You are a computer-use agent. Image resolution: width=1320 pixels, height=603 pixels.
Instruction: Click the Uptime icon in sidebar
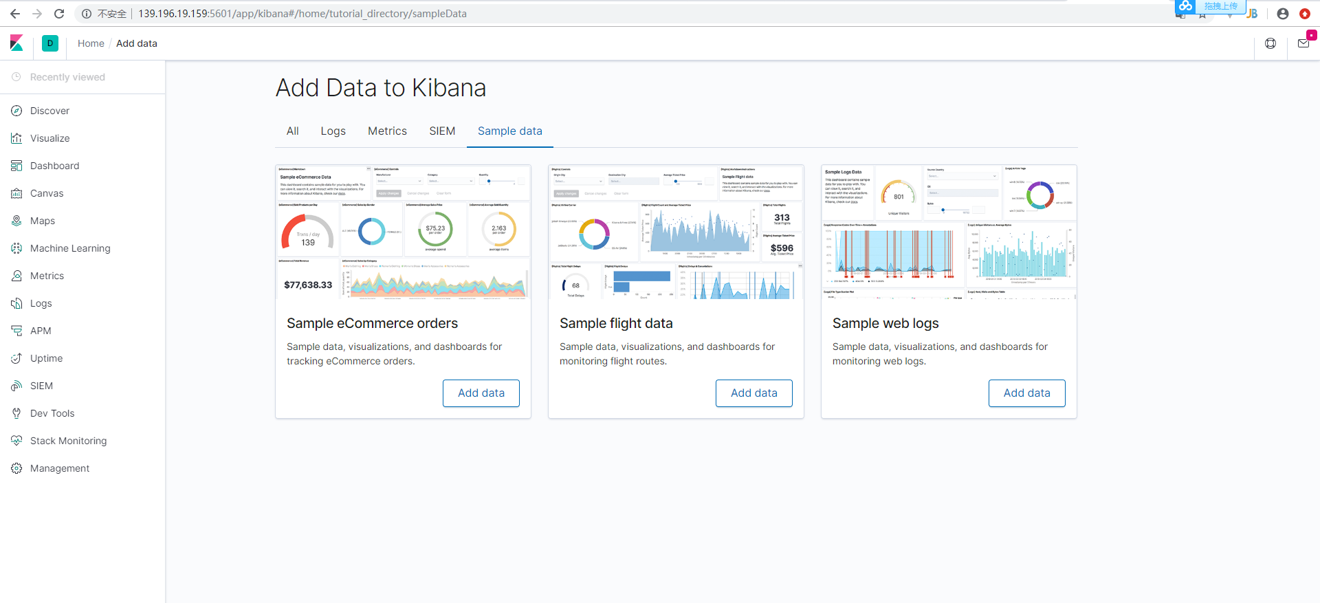click(16, 358)
